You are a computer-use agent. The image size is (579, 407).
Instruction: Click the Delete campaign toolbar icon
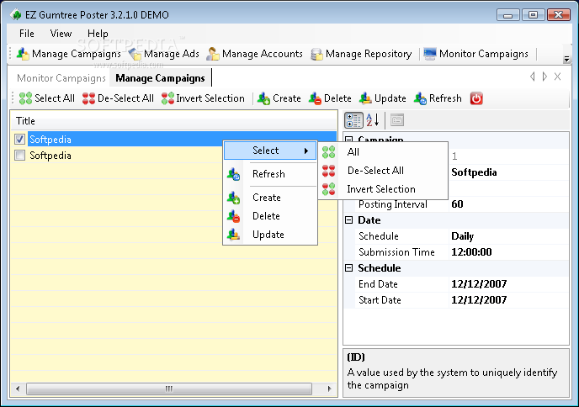(315, 98)
